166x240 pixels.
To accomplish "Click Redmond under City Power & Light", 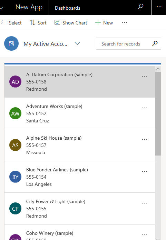I will 37,216.
